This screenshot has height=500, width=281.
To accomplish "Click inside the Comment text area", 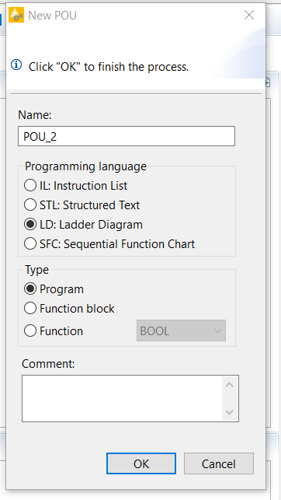I will tap(122, 399).
